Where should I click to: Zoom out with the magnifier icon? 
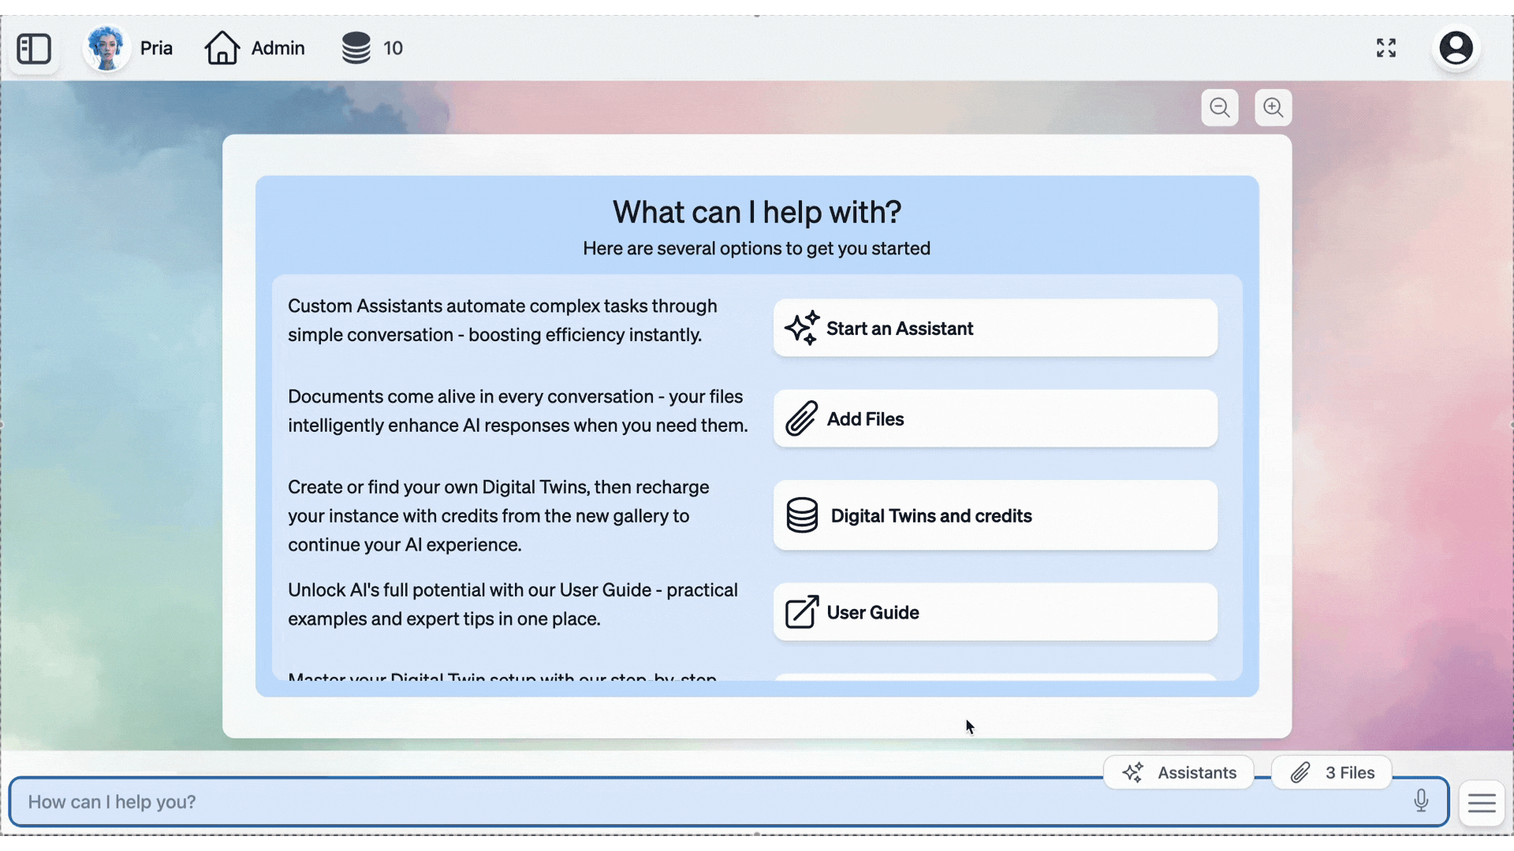pos(1219,107)
